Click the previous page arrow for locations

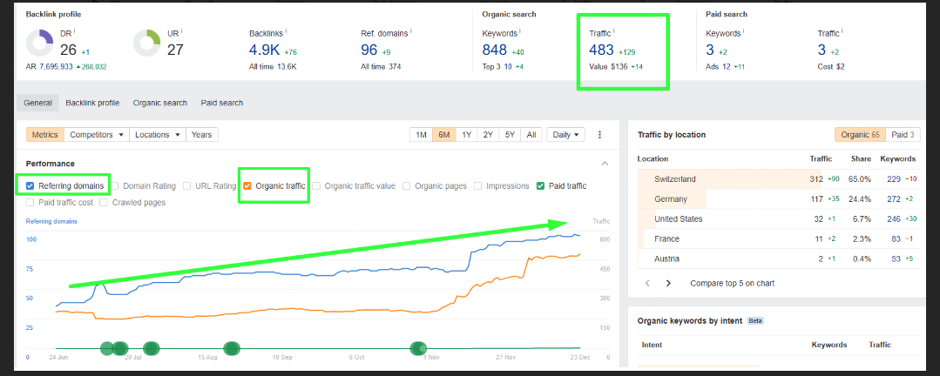[x=647, y=283]
